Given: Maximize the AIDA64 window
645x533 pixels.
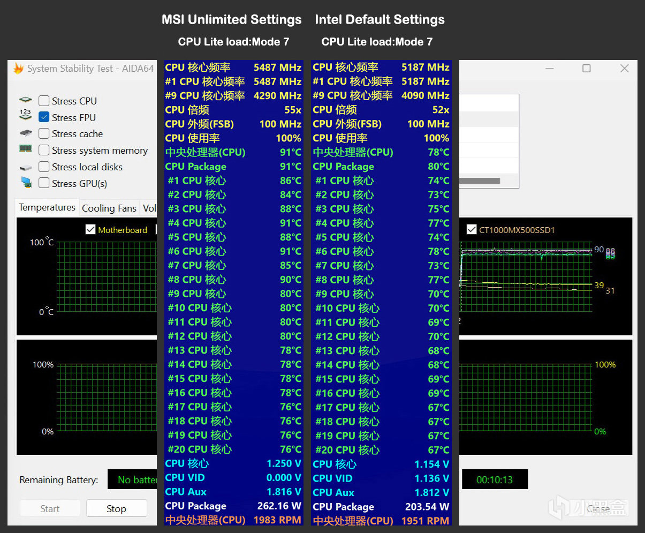Looking at the screenshot, I should click(x=587, y=68).
